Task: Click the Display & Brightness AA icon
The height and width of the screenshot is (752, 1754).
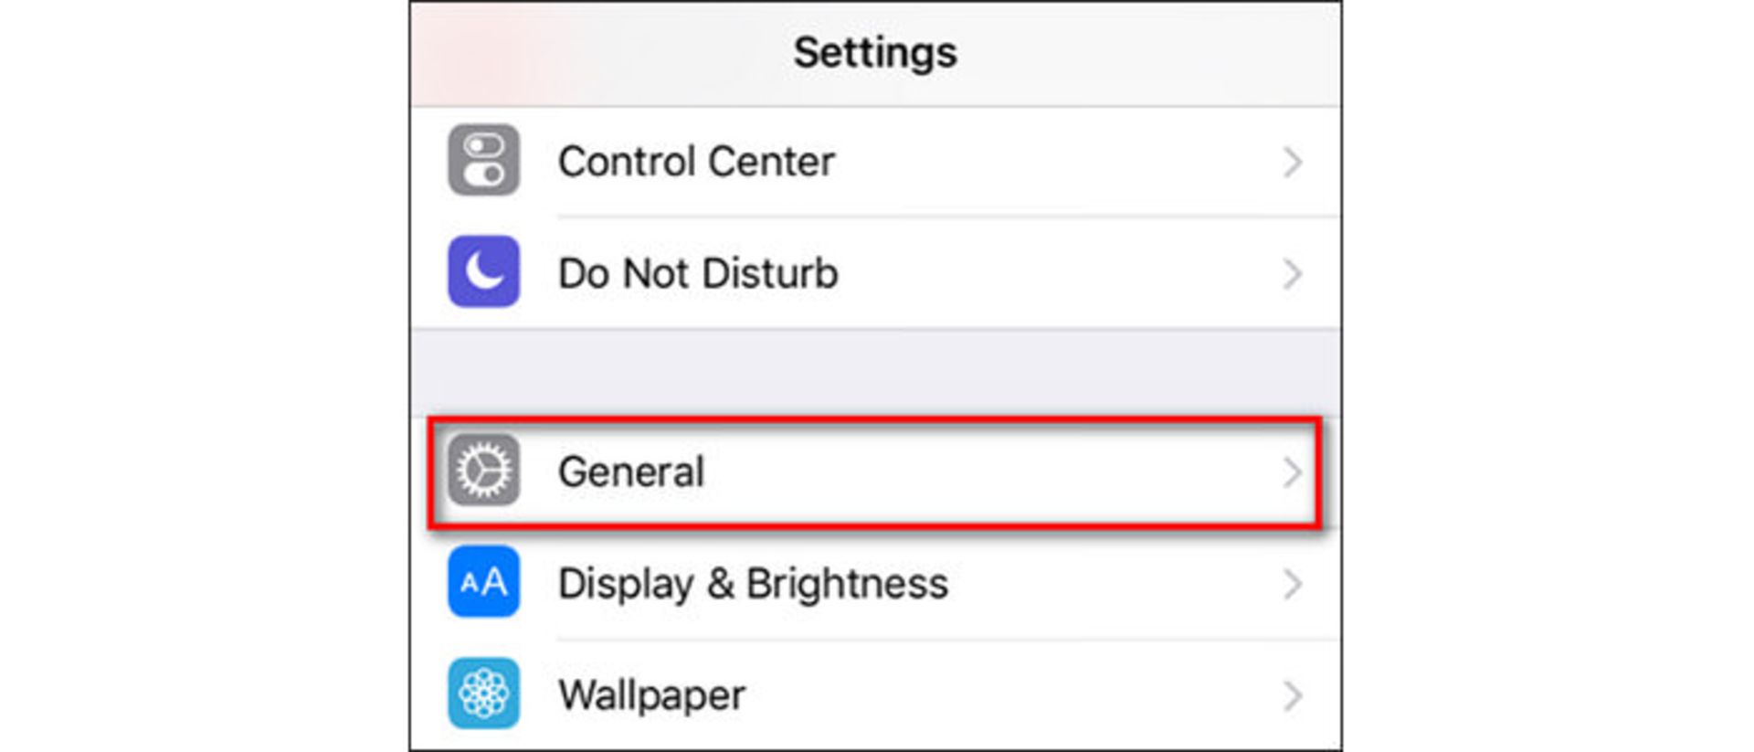Action: point(483,582)
